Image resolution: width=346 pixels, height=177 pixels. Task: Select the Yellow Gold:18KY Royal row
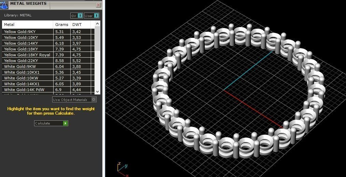[48, 55]
